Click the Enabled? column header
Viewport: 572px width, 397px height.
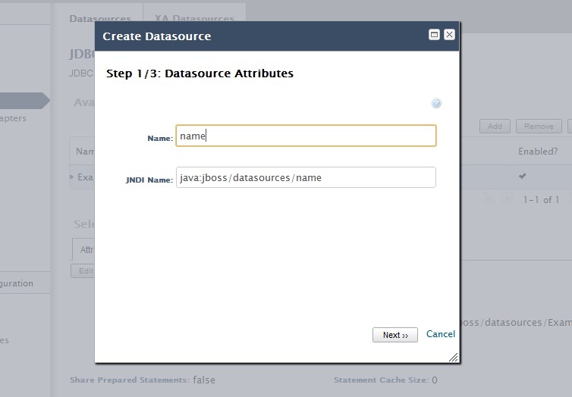coord(538,152)
